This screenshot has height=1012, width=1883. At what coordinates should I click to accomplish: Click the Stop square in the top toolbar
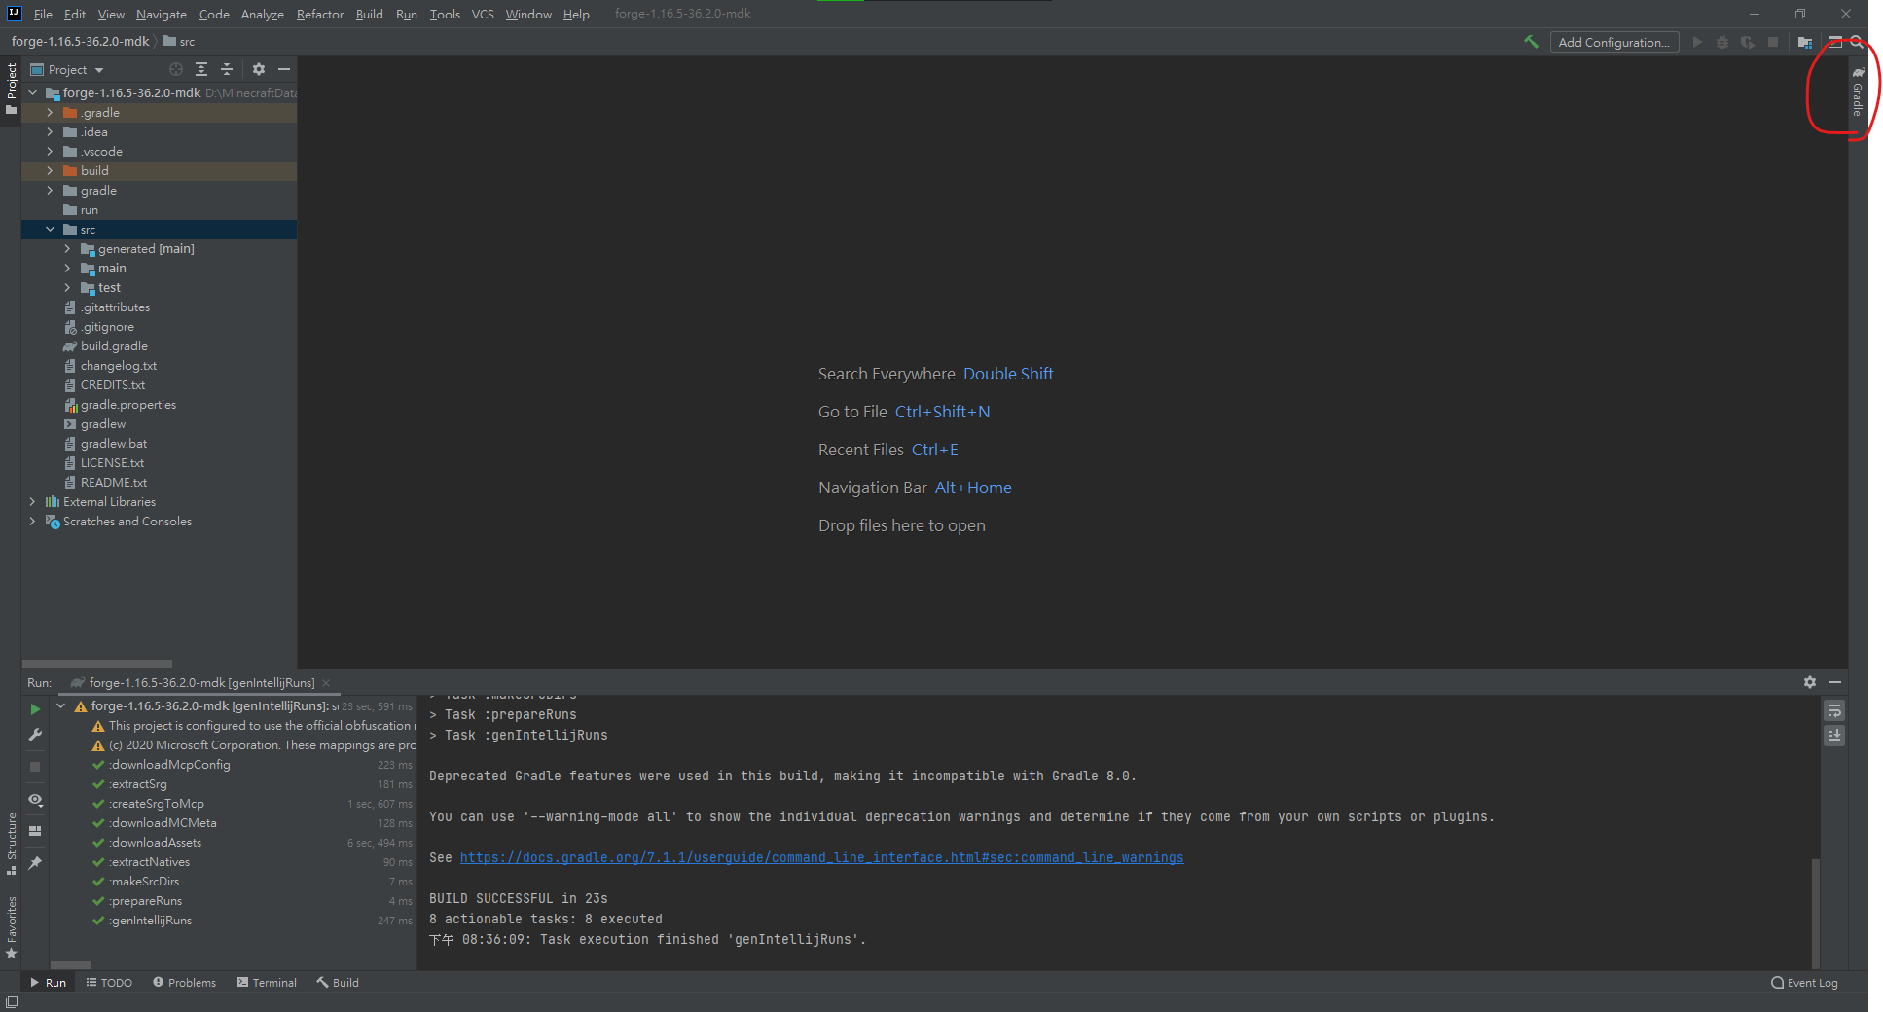[1773, 42]
